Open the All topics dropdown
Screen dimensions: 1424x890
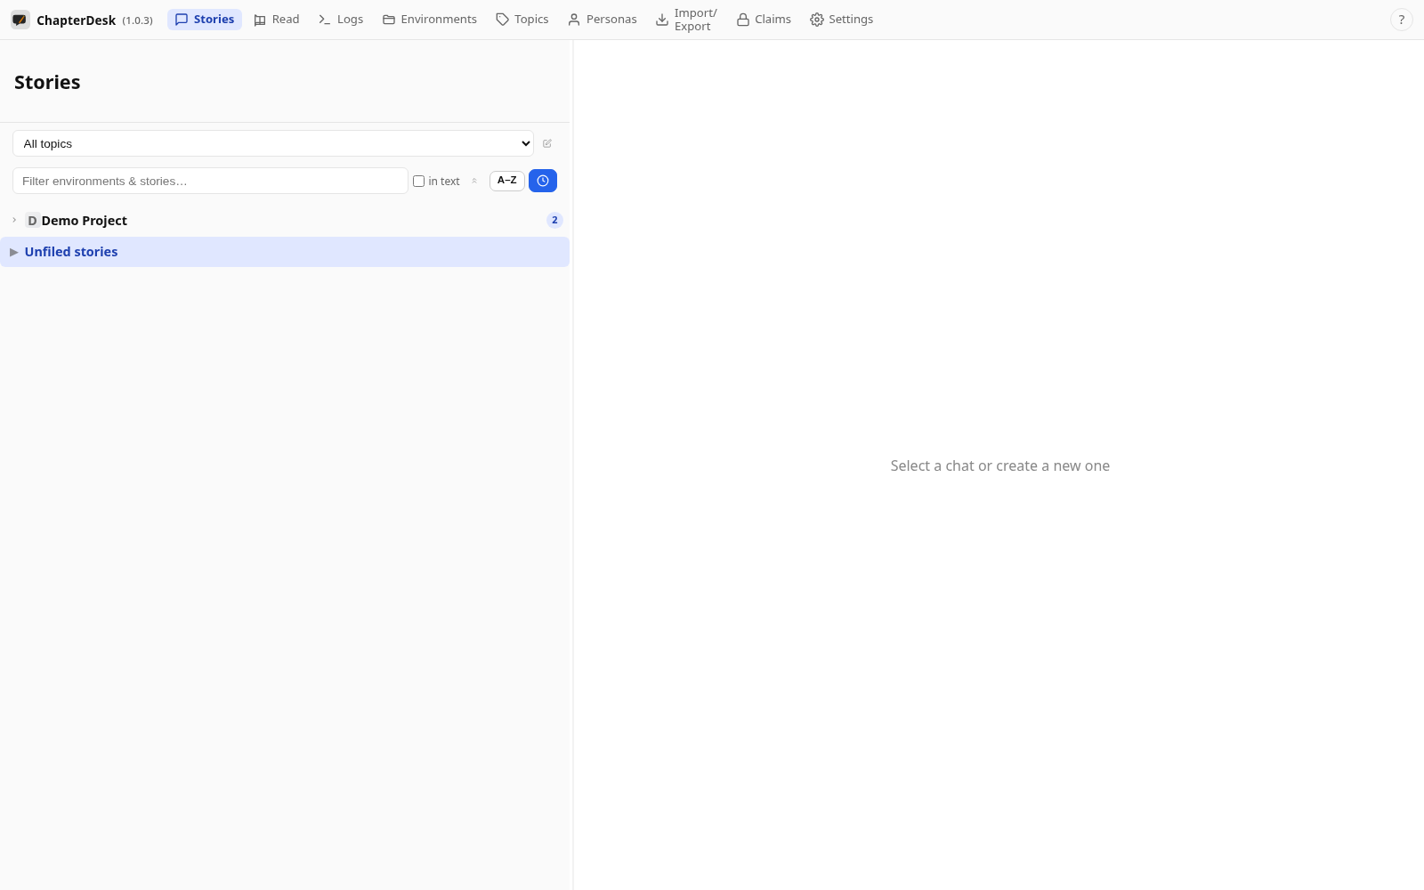(x=273, y=143)
